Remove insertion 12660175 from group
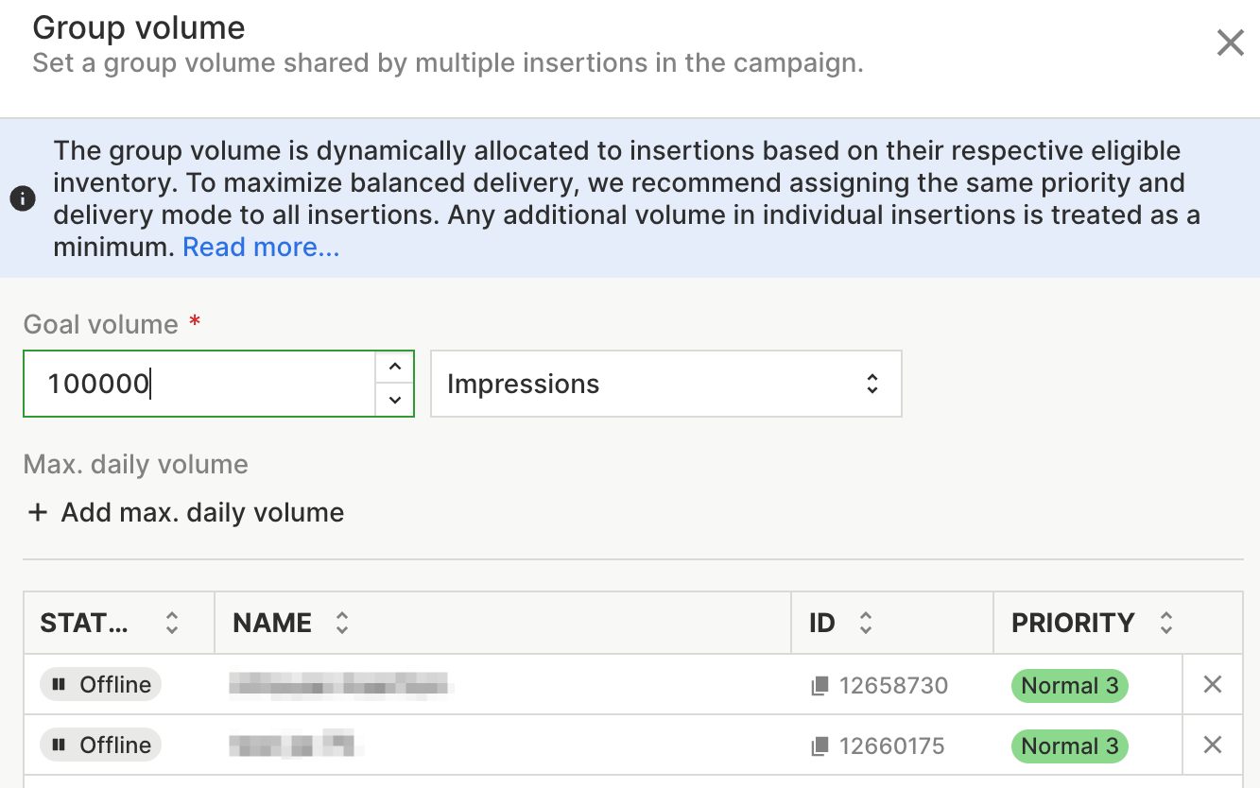The image size is (1260, 788). tap(1213, 745)
